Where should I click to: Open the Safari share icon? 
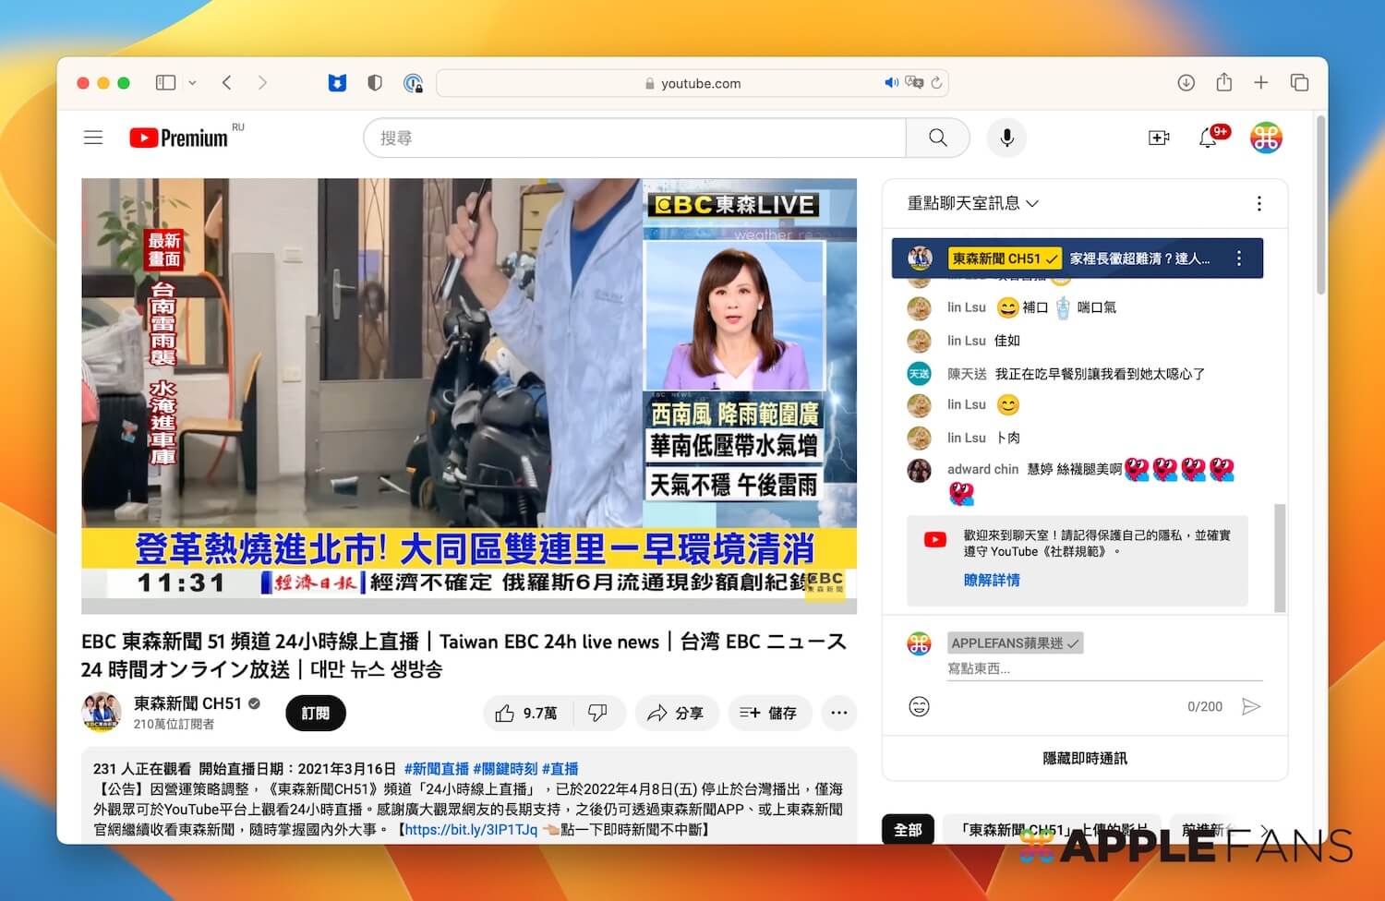point(1224,82)
